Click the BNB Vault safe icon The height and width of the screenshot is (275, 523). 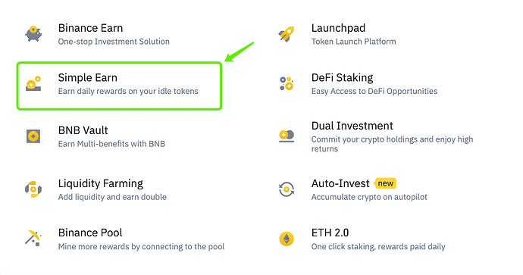(x=33, y=136)
